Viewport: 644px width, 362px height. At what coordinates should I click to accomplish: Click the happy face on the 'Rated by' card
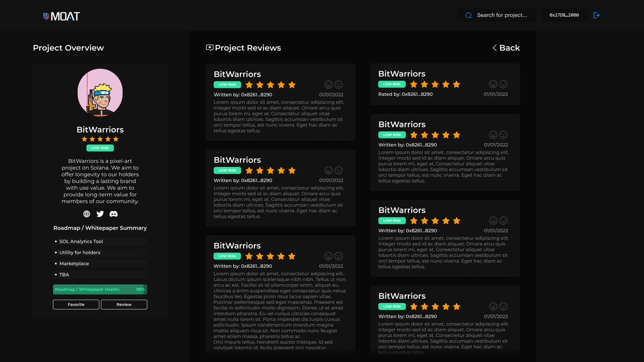(493, 84)
